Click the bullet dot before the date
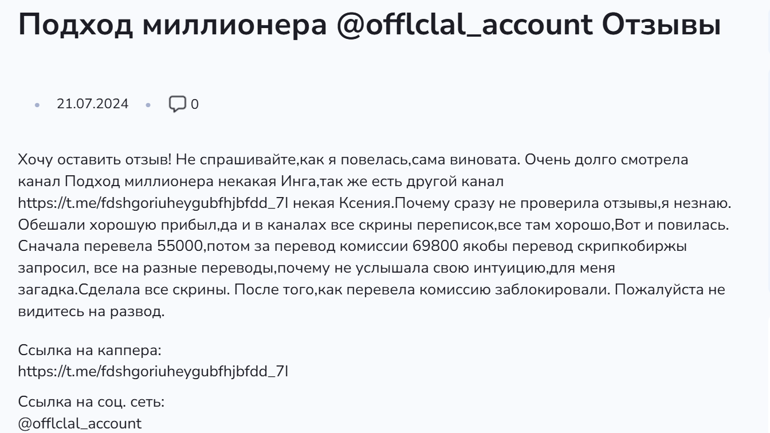The height and width of the screenshot is (433, 770). [x=38, y=105]
